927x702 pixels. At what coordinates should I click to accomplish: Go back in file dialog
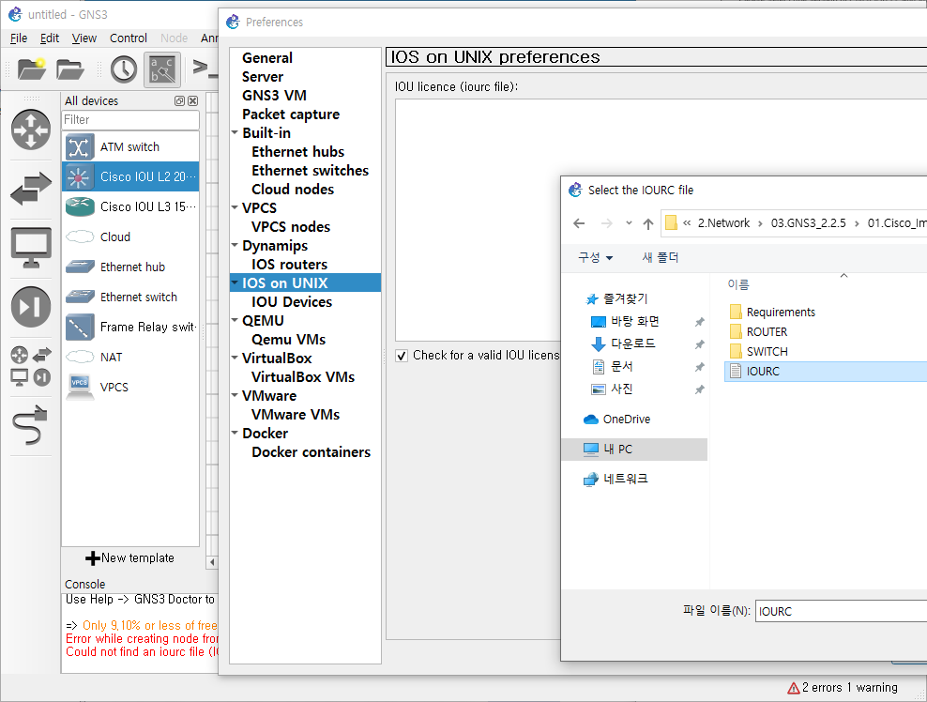click(x=580, y=223)
